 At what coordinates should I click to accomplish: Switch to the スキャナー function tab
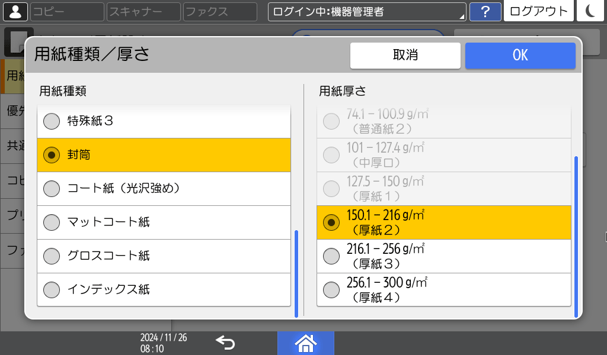[x=142, y=11]
